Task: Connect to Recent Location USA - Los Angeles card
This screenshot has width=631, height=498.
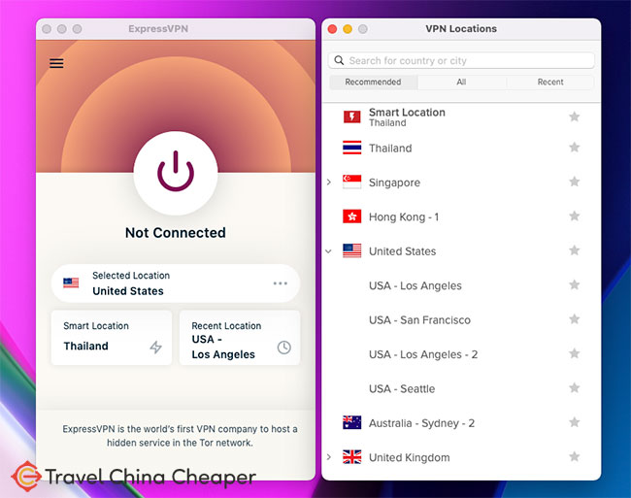Action: tap(240, 338)
